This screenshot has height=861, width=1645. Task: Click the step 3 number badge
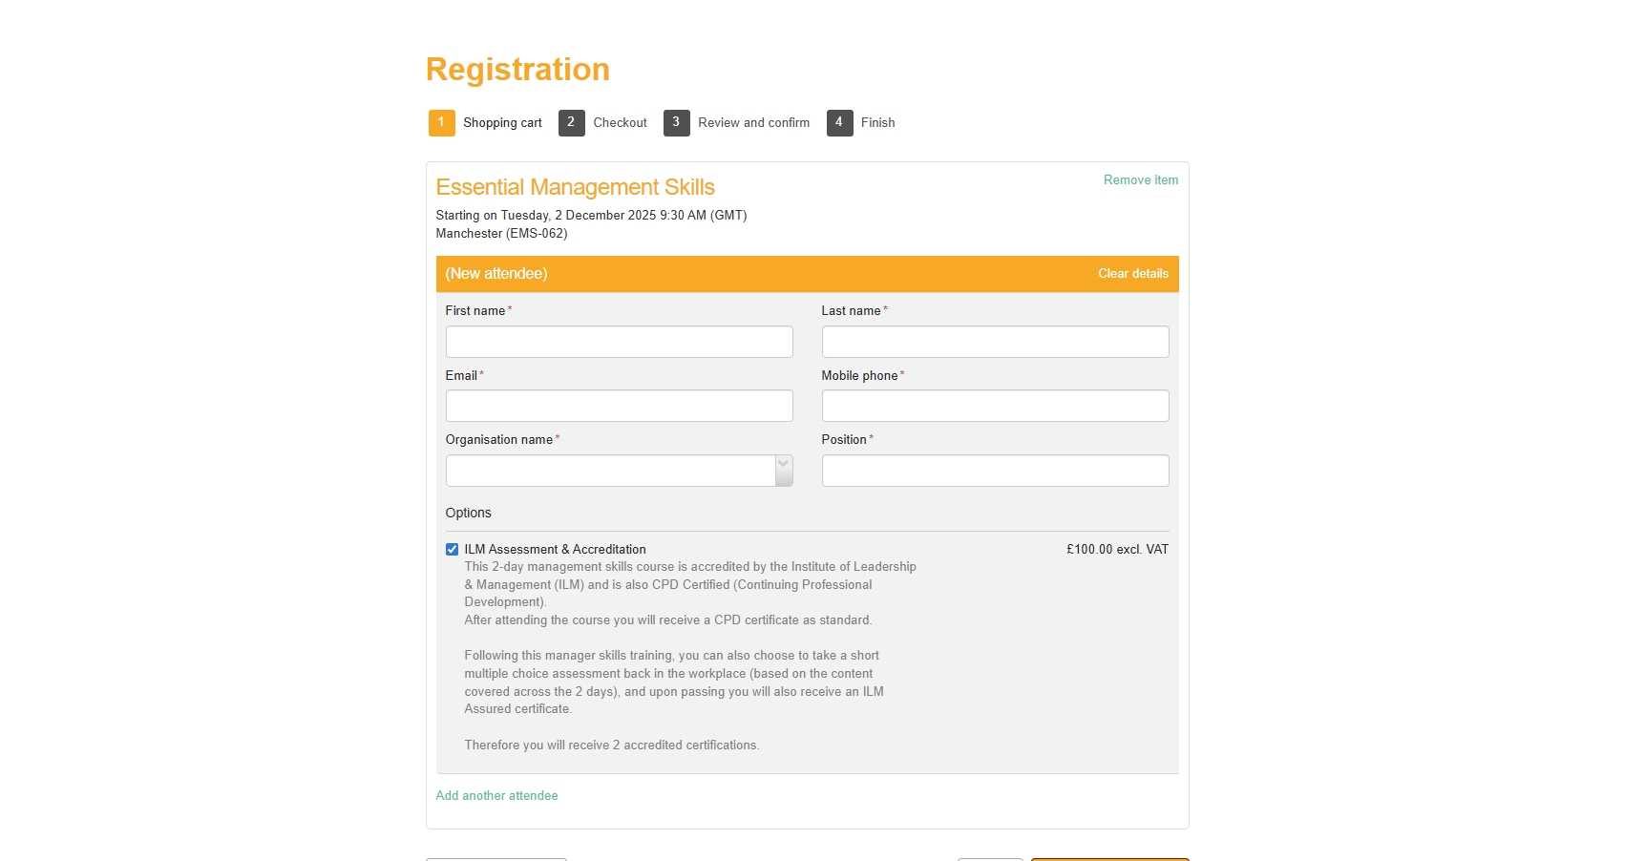(676, 123)
